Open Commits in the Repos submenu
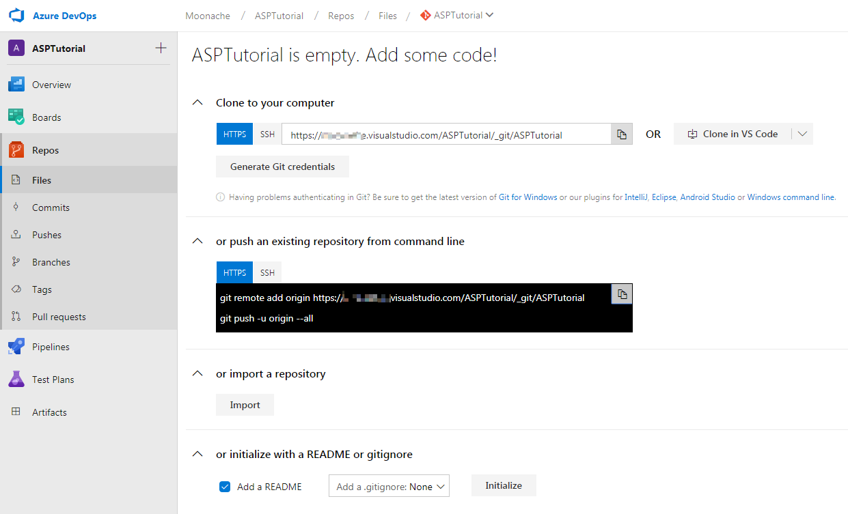The width and height of the screenshot is (848, 514). tap(88, 208)
